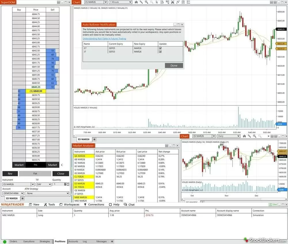Click the Chart Style bars icon
Screen dimensions: 288x244
click(x=136, y=2)
